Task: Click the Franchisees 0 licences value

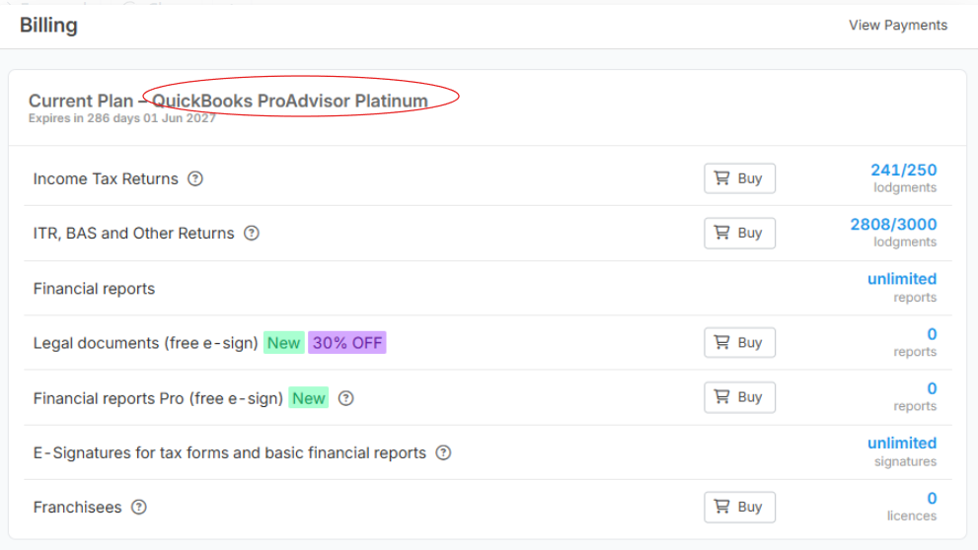Action: (x=932, y=499)
